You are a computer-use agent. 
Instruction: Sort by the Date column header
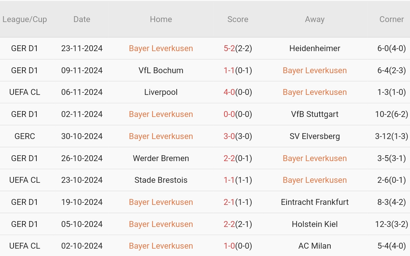pos(82,19)
